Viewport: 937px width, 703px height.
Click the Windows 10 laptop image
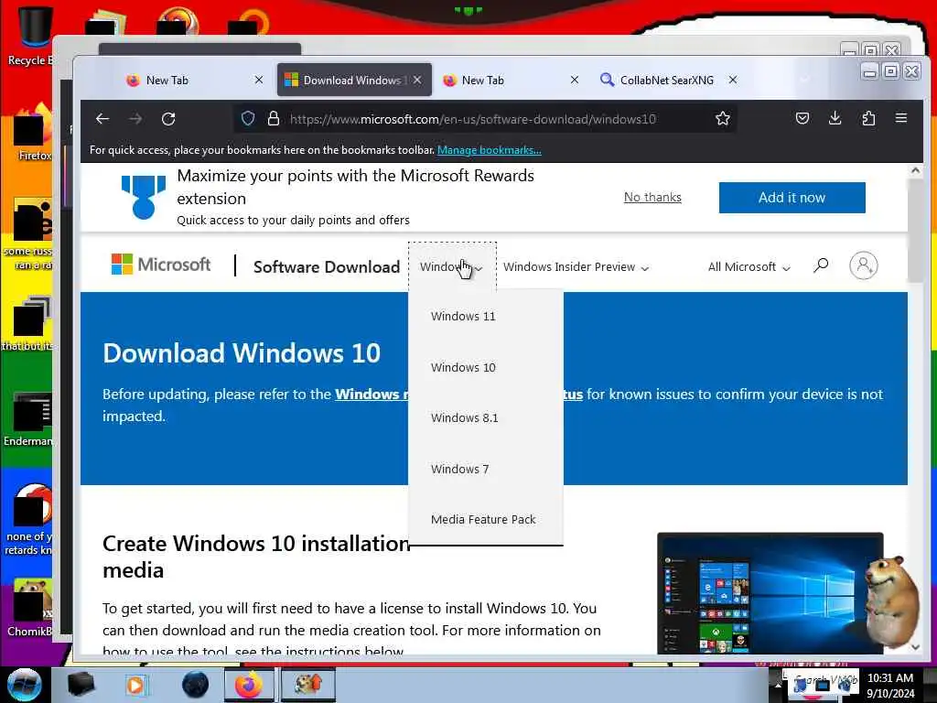770,593
